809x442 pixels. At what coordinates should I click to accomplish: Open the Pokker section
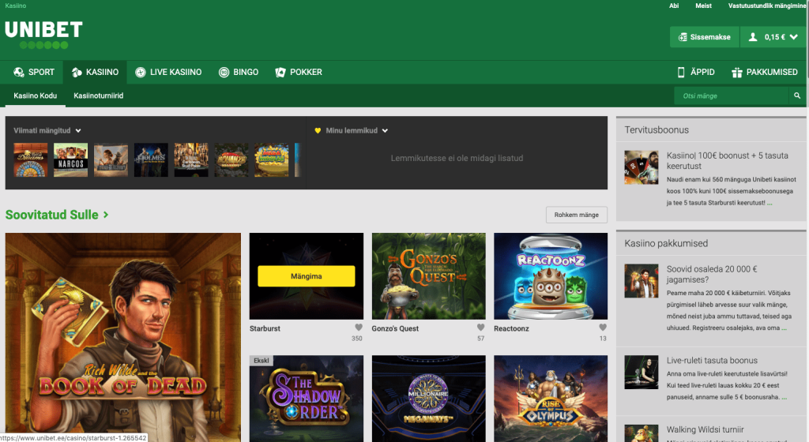tap(298, 72)
